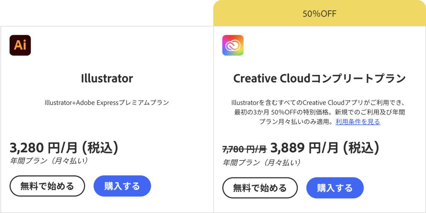Select the Illustrator plan heading
The height and width of the screenshot is (213, 426).
[107, 78]
